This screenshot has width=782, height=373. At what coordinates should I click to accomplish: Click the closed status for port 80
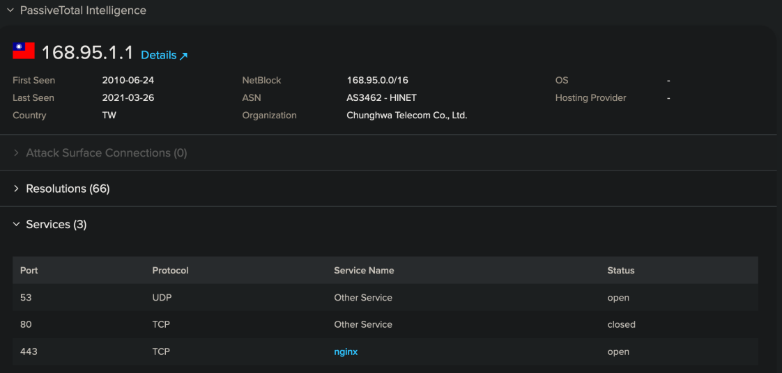pos(621,324)
